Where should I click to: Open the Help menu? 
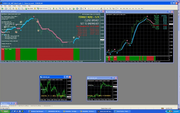[x=29, y=6]
